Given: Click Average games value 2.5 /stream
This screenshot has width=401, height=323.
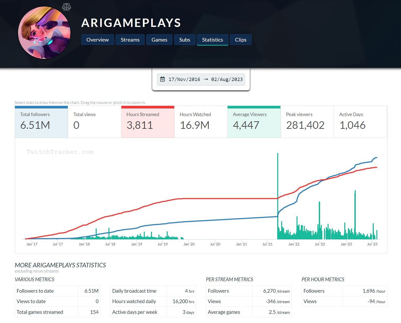Looking at the screenshot, I should click(279, 312).
